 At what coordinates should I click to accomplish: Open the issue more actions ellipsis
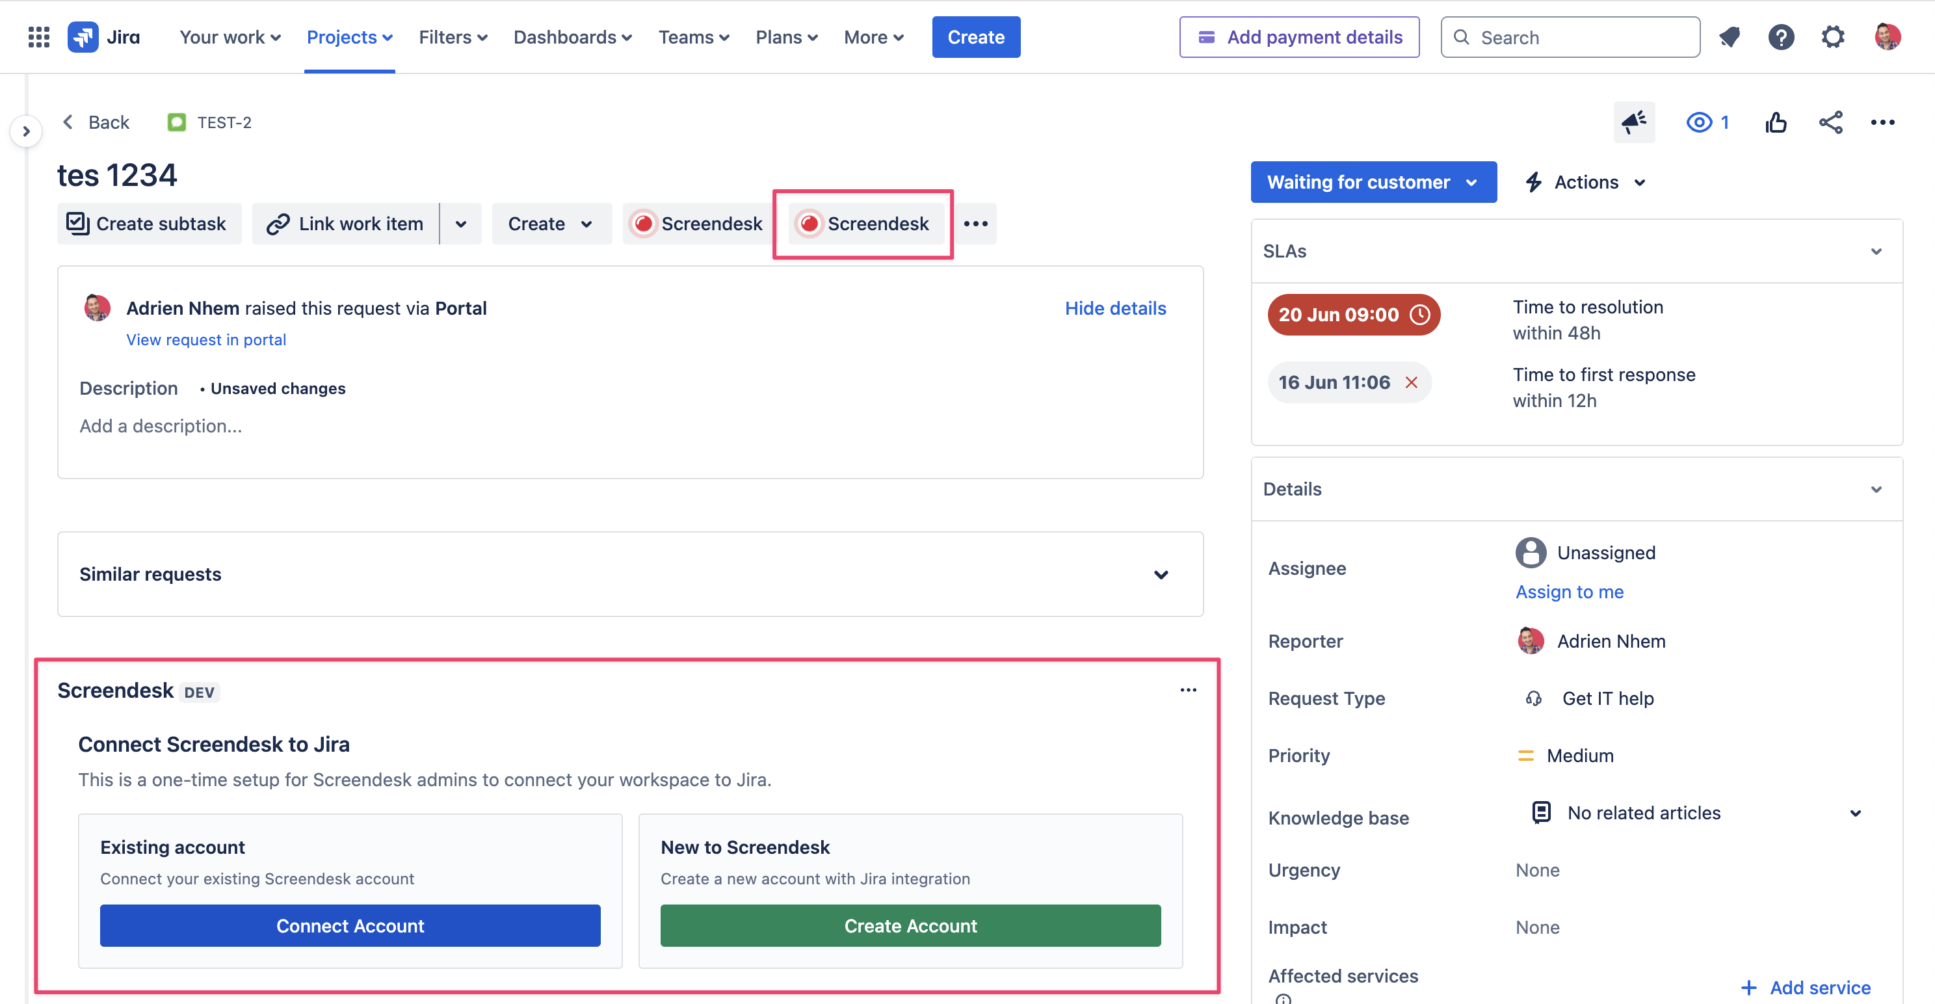coord(1882,122)
